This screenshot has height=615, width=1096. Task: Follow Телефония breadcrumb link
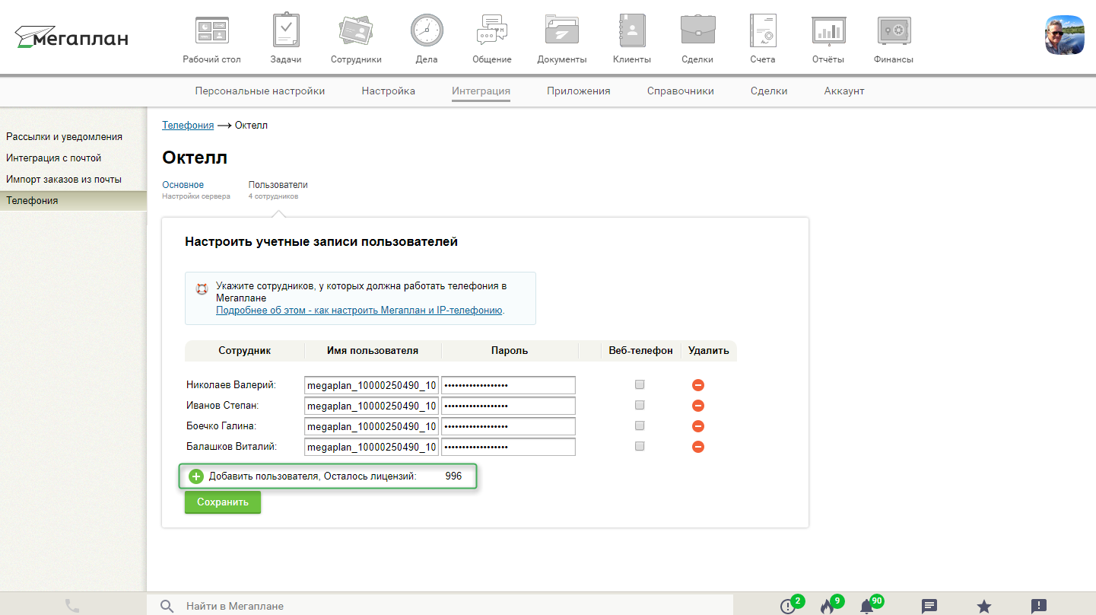click(188, 125)
